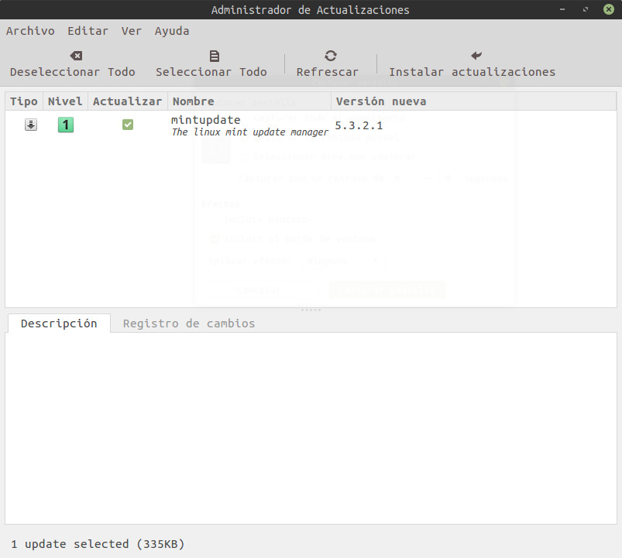Switch to Registro de cambios tab
The height and width of the screenshot is (558, 622).
coord(189,324)
